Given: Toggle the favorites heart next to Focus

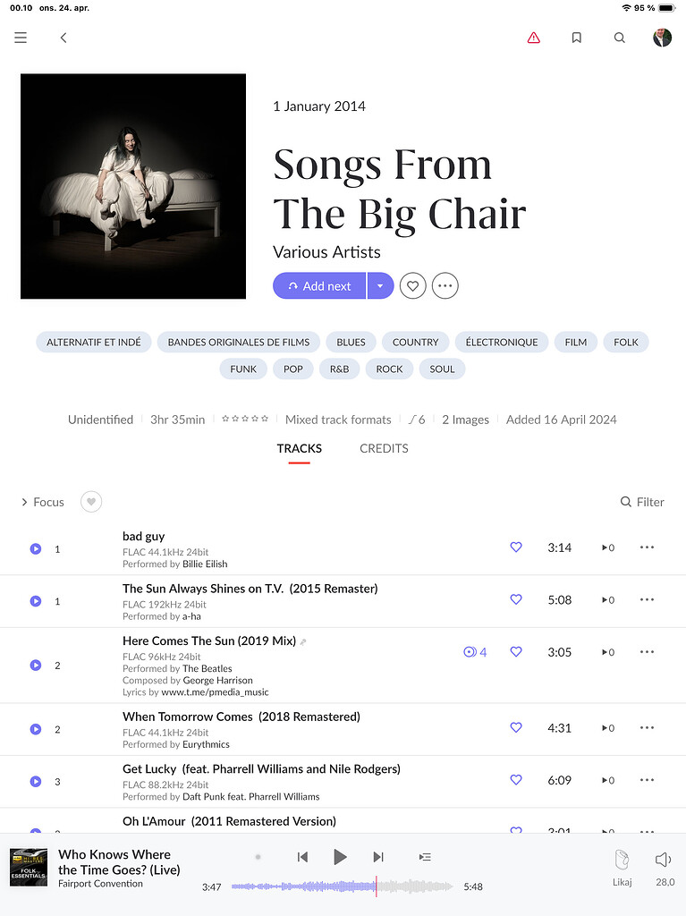Looking at the screenshot, I should pos(90,502).
